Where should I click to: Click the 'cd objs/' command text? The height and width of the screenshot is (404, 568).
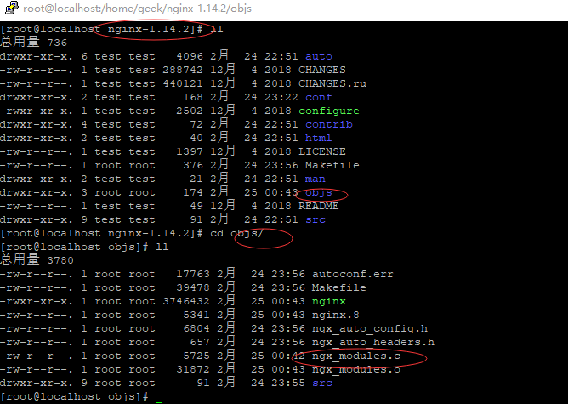pyautogui.click(x=237, y=233)
